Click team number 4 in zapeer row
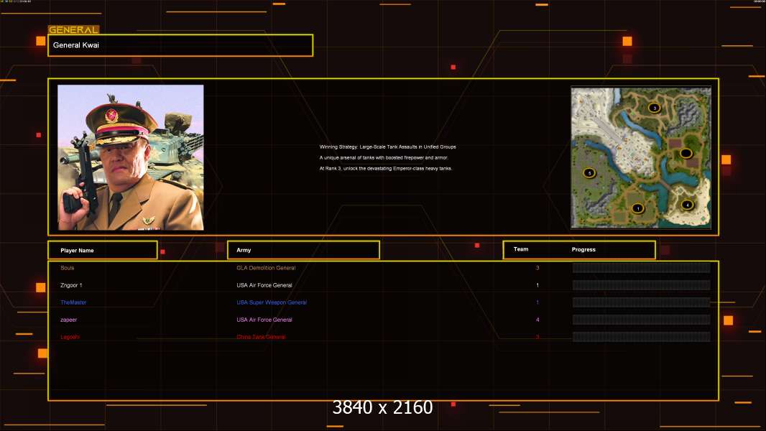766x431 pixels. pyautogui.click(x=537, y=320)
